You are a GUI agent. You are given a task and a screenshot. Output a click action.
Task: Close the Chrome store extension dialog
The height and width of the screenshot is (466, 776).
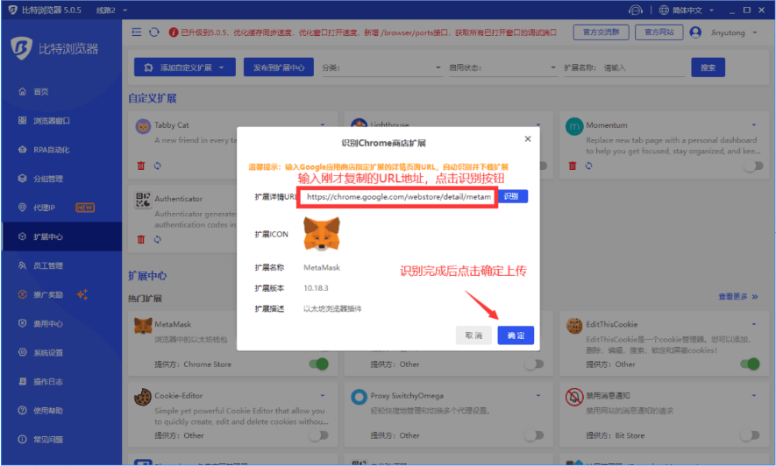tap(528, 139)
